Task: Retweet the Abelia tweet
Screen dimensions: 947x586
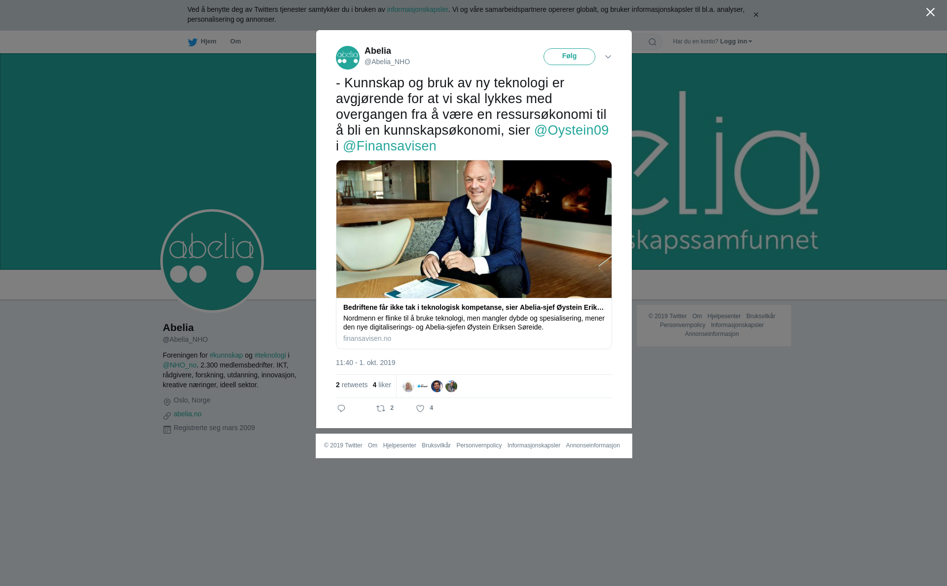Action: pyautogui.click(x=381, y=408)
